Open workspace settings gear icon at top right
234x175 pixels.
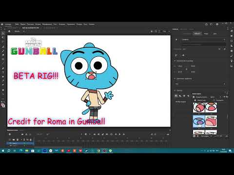[x=217, y=24]
